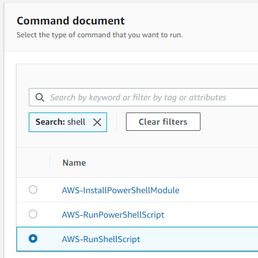Select the AWS-RunPowerShellScript radio button

[x=33, y=214]
